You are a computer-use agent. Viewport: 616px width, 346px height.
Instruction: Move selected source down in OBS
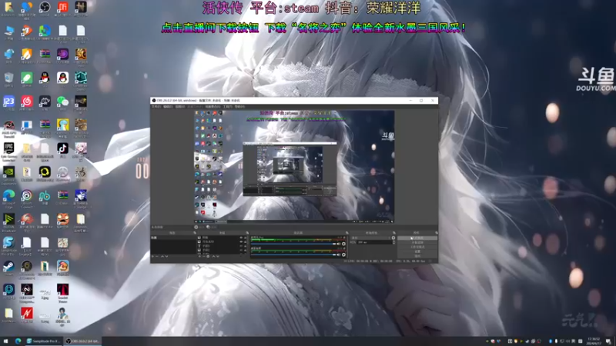click(x=218, y=256)
